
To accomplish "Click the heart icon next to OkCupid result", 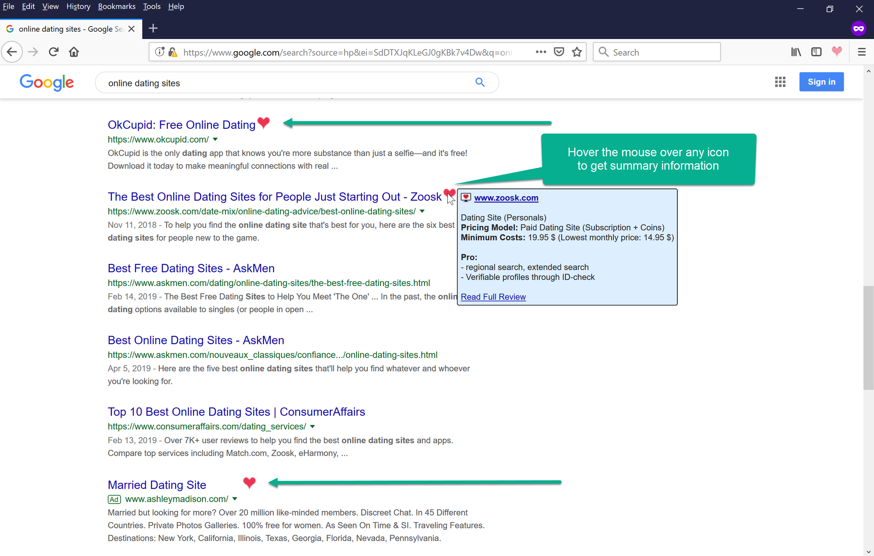I will click(x=263, y=123).
